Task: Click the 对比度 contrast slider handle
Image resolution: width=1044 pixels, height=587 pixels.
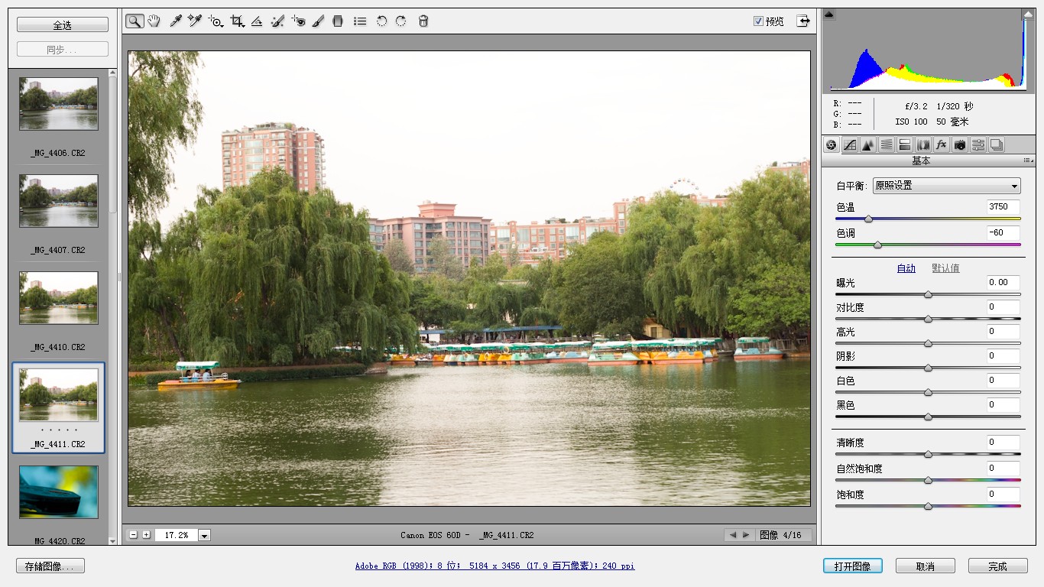Action: (x=928, y=319)
